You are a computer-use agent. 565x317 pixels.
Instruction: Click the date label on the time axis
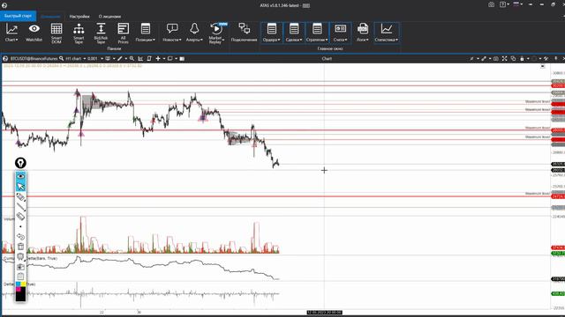coord(324,313)
